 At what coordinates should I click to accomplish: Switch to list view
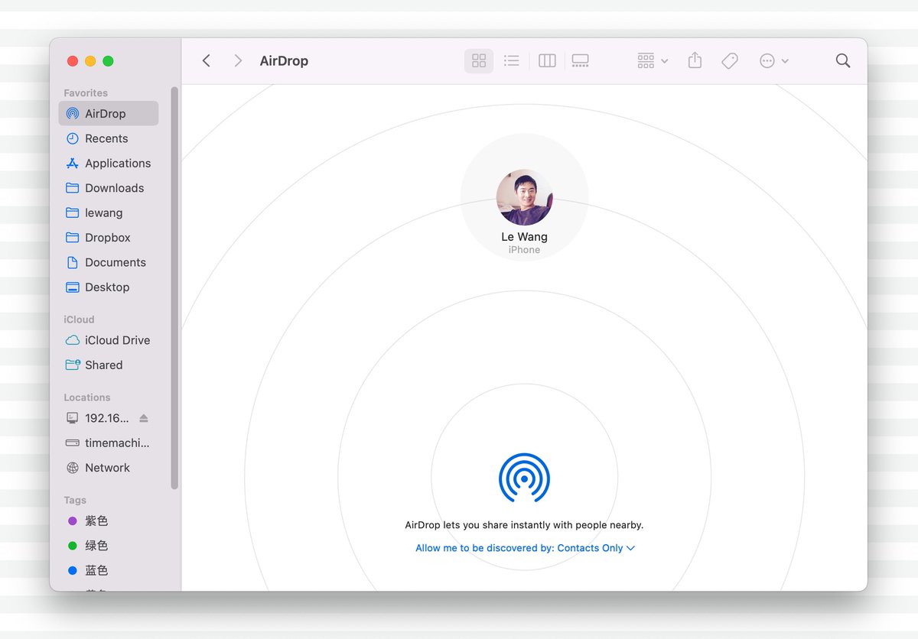[512, 60]
